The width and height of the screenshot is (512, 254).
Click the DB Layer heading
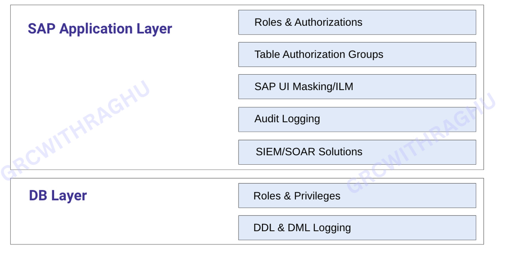click(x=57, y=195)
